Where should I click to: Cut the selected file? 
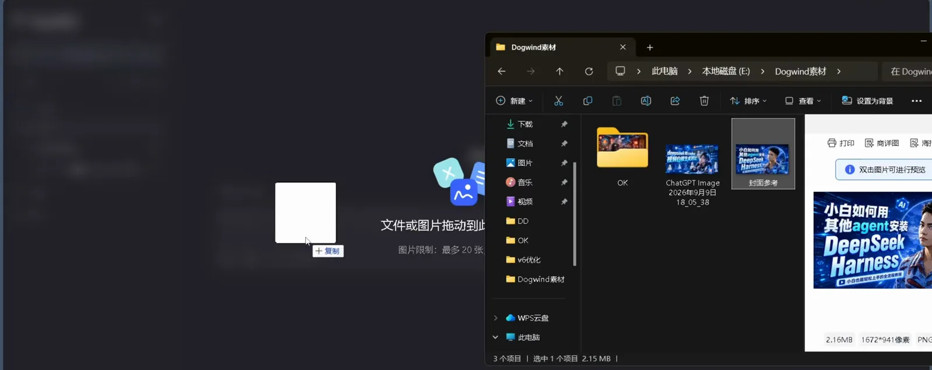tap(559, 101)
